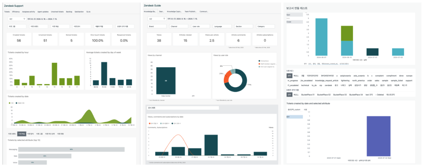Click the Articles viewed card showing 15

pyautogui.click(x=185, y=39)
